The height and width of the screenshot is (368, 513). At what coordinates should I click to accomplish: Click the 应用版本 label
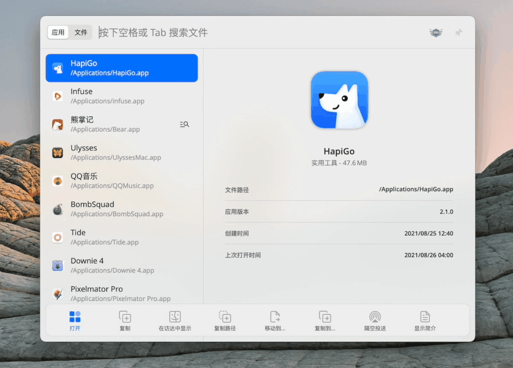click(x=237, y=212)
